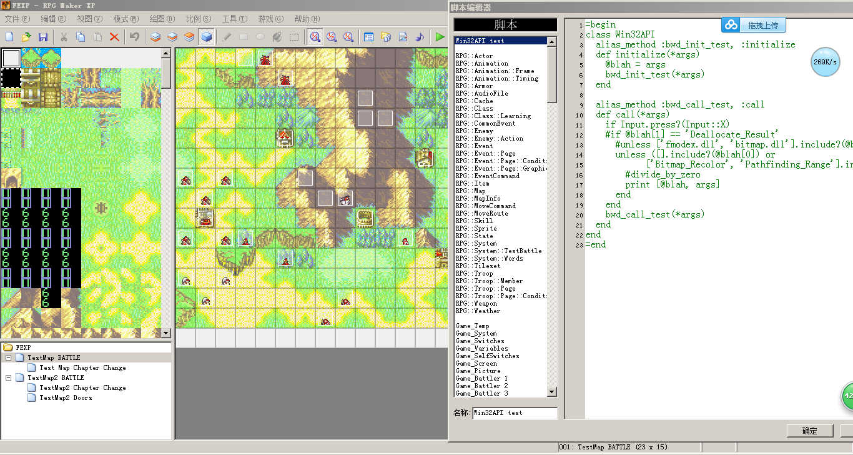The width and height of the screenshot is (853, 455).
Task: Open the Sound Test music note icon
Action: point(420,37)
